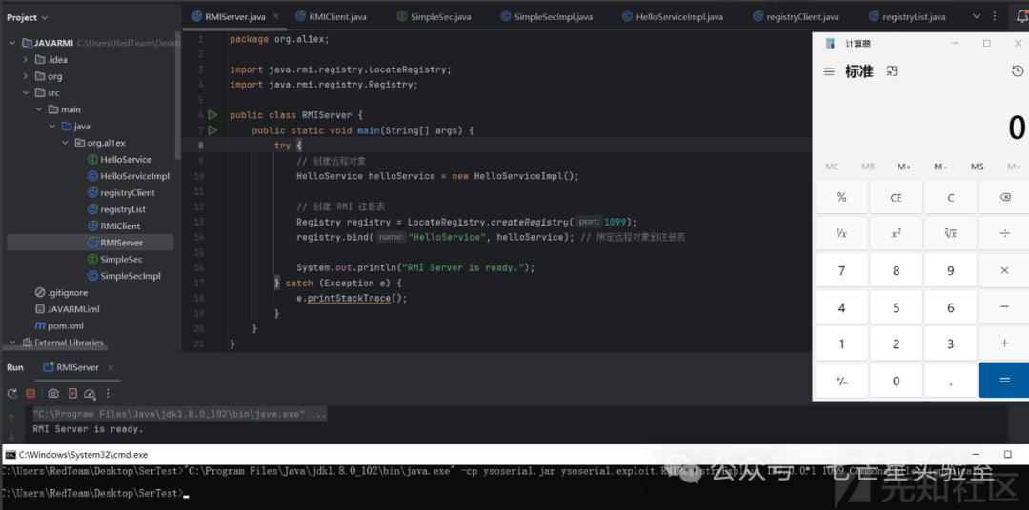Image resolution: width=1029 pixels, height=510 pixels.
Task: Click run gutter arrow beside class RMIServer
Action: click(212, 115)
